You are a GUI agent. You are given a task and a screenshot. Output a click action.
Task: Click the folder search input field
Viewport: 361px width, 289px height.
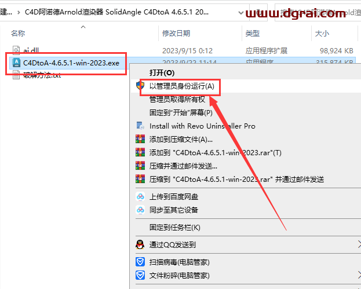pos(318,12)
